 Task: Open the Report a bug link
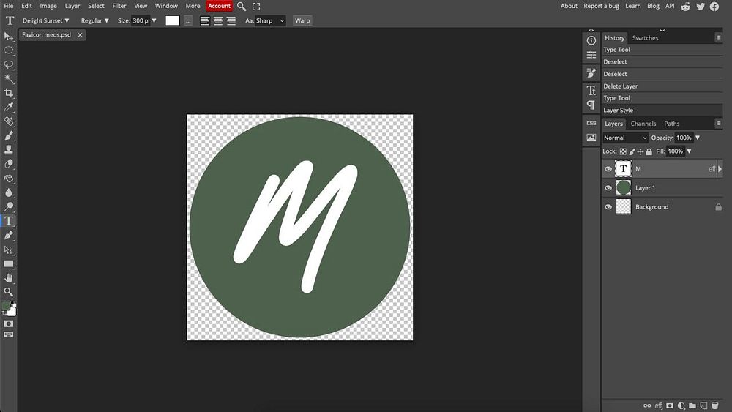point(601,6)
